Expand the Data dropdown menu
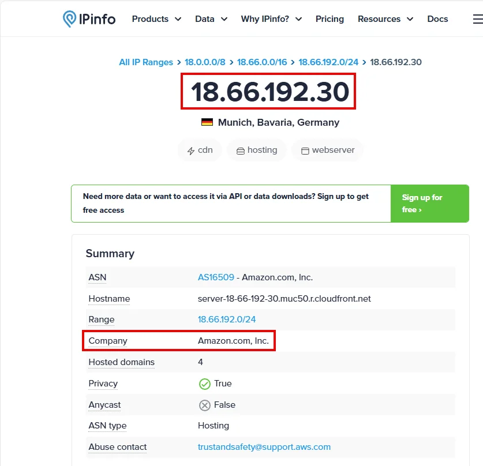The width and height of the screenshot is (483, 466). [211, 19]
